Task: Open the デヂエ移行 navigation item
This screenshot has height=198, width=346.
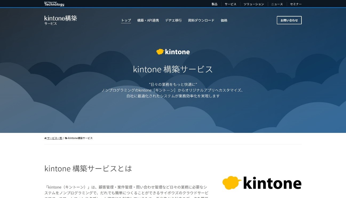Action: pos(173,20)
